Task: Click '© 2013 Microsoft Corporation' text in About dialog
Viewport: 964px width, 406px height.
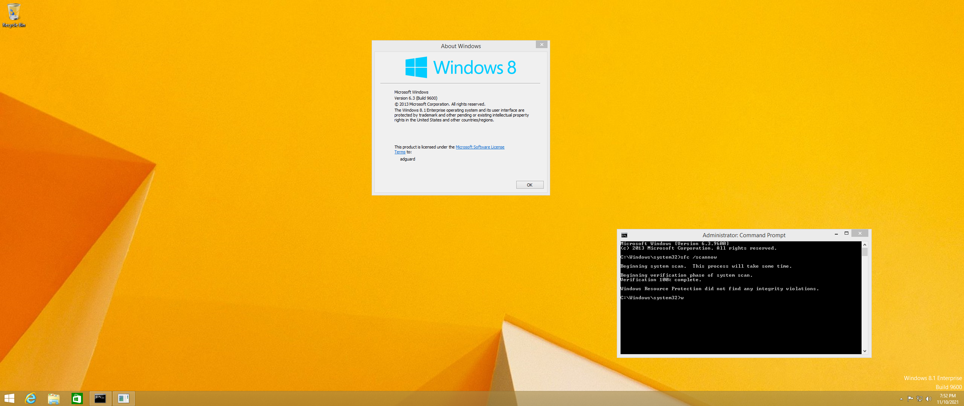Action: tap(440, 104)
